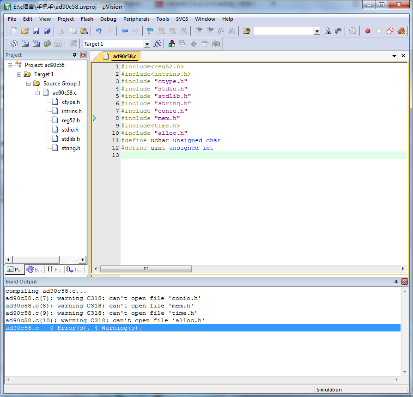The height and width of the screenshot is (397, 413).
Task: Unindent selected text icon
Action: (x=210, y=31)
